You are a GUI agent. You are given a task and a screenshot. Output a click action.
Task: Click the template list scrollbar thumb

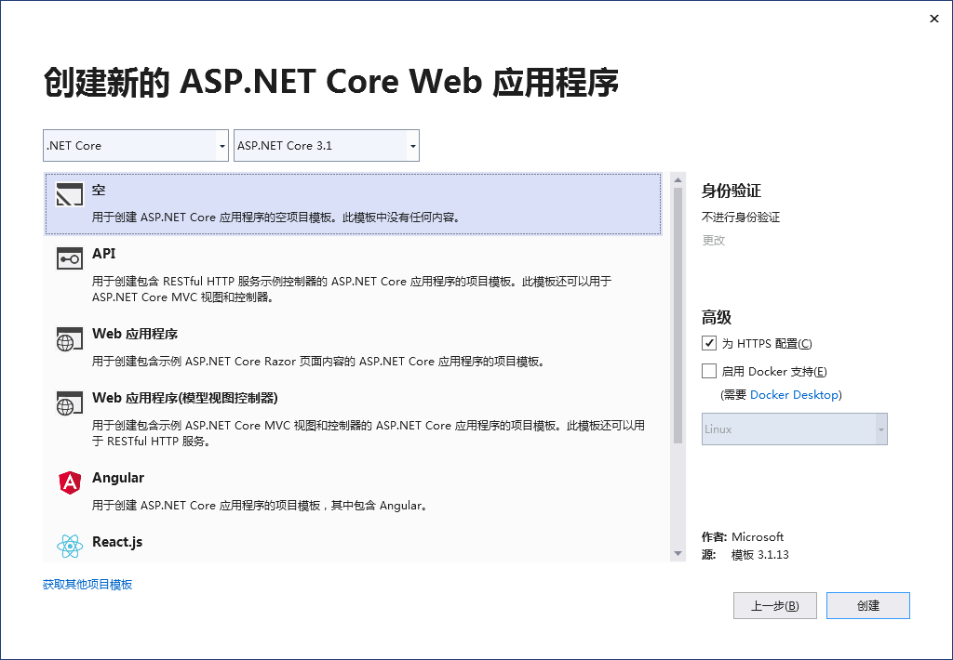click(x=678, y=316)
